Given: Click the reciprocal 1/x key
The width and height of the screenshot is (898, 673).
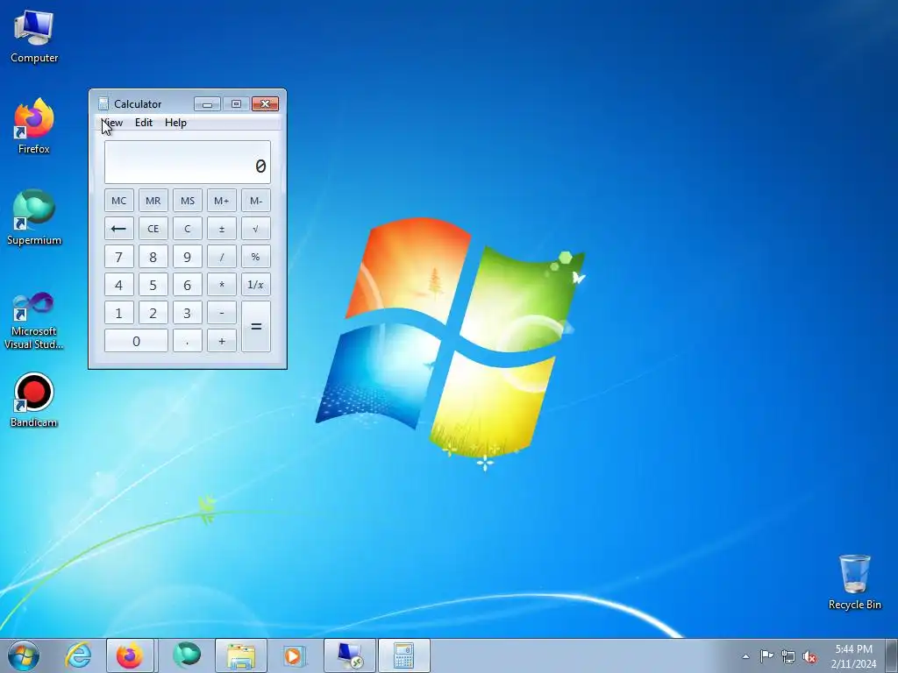Looking at the screenshot, I should (x=256, y=285).
